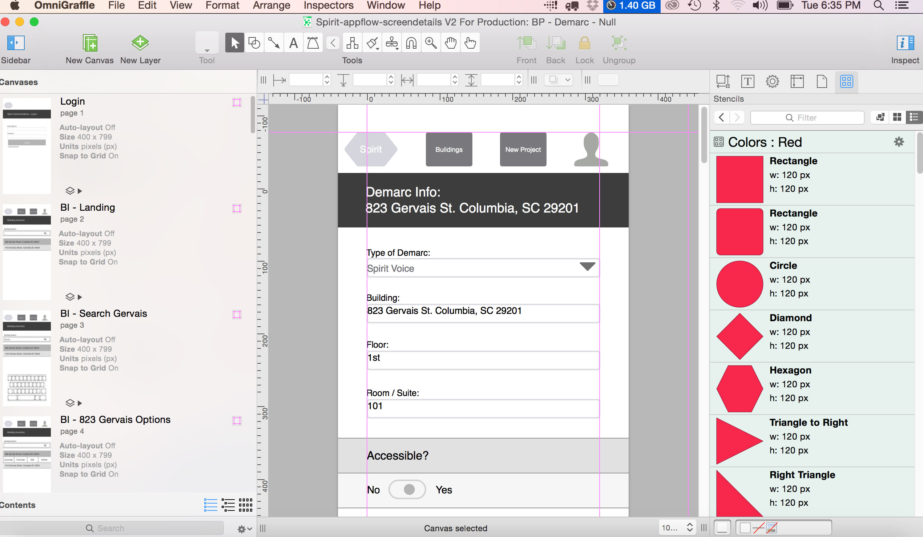The image size is (923, 537).
Task: Add a New Layer
Action: (140, 43)
